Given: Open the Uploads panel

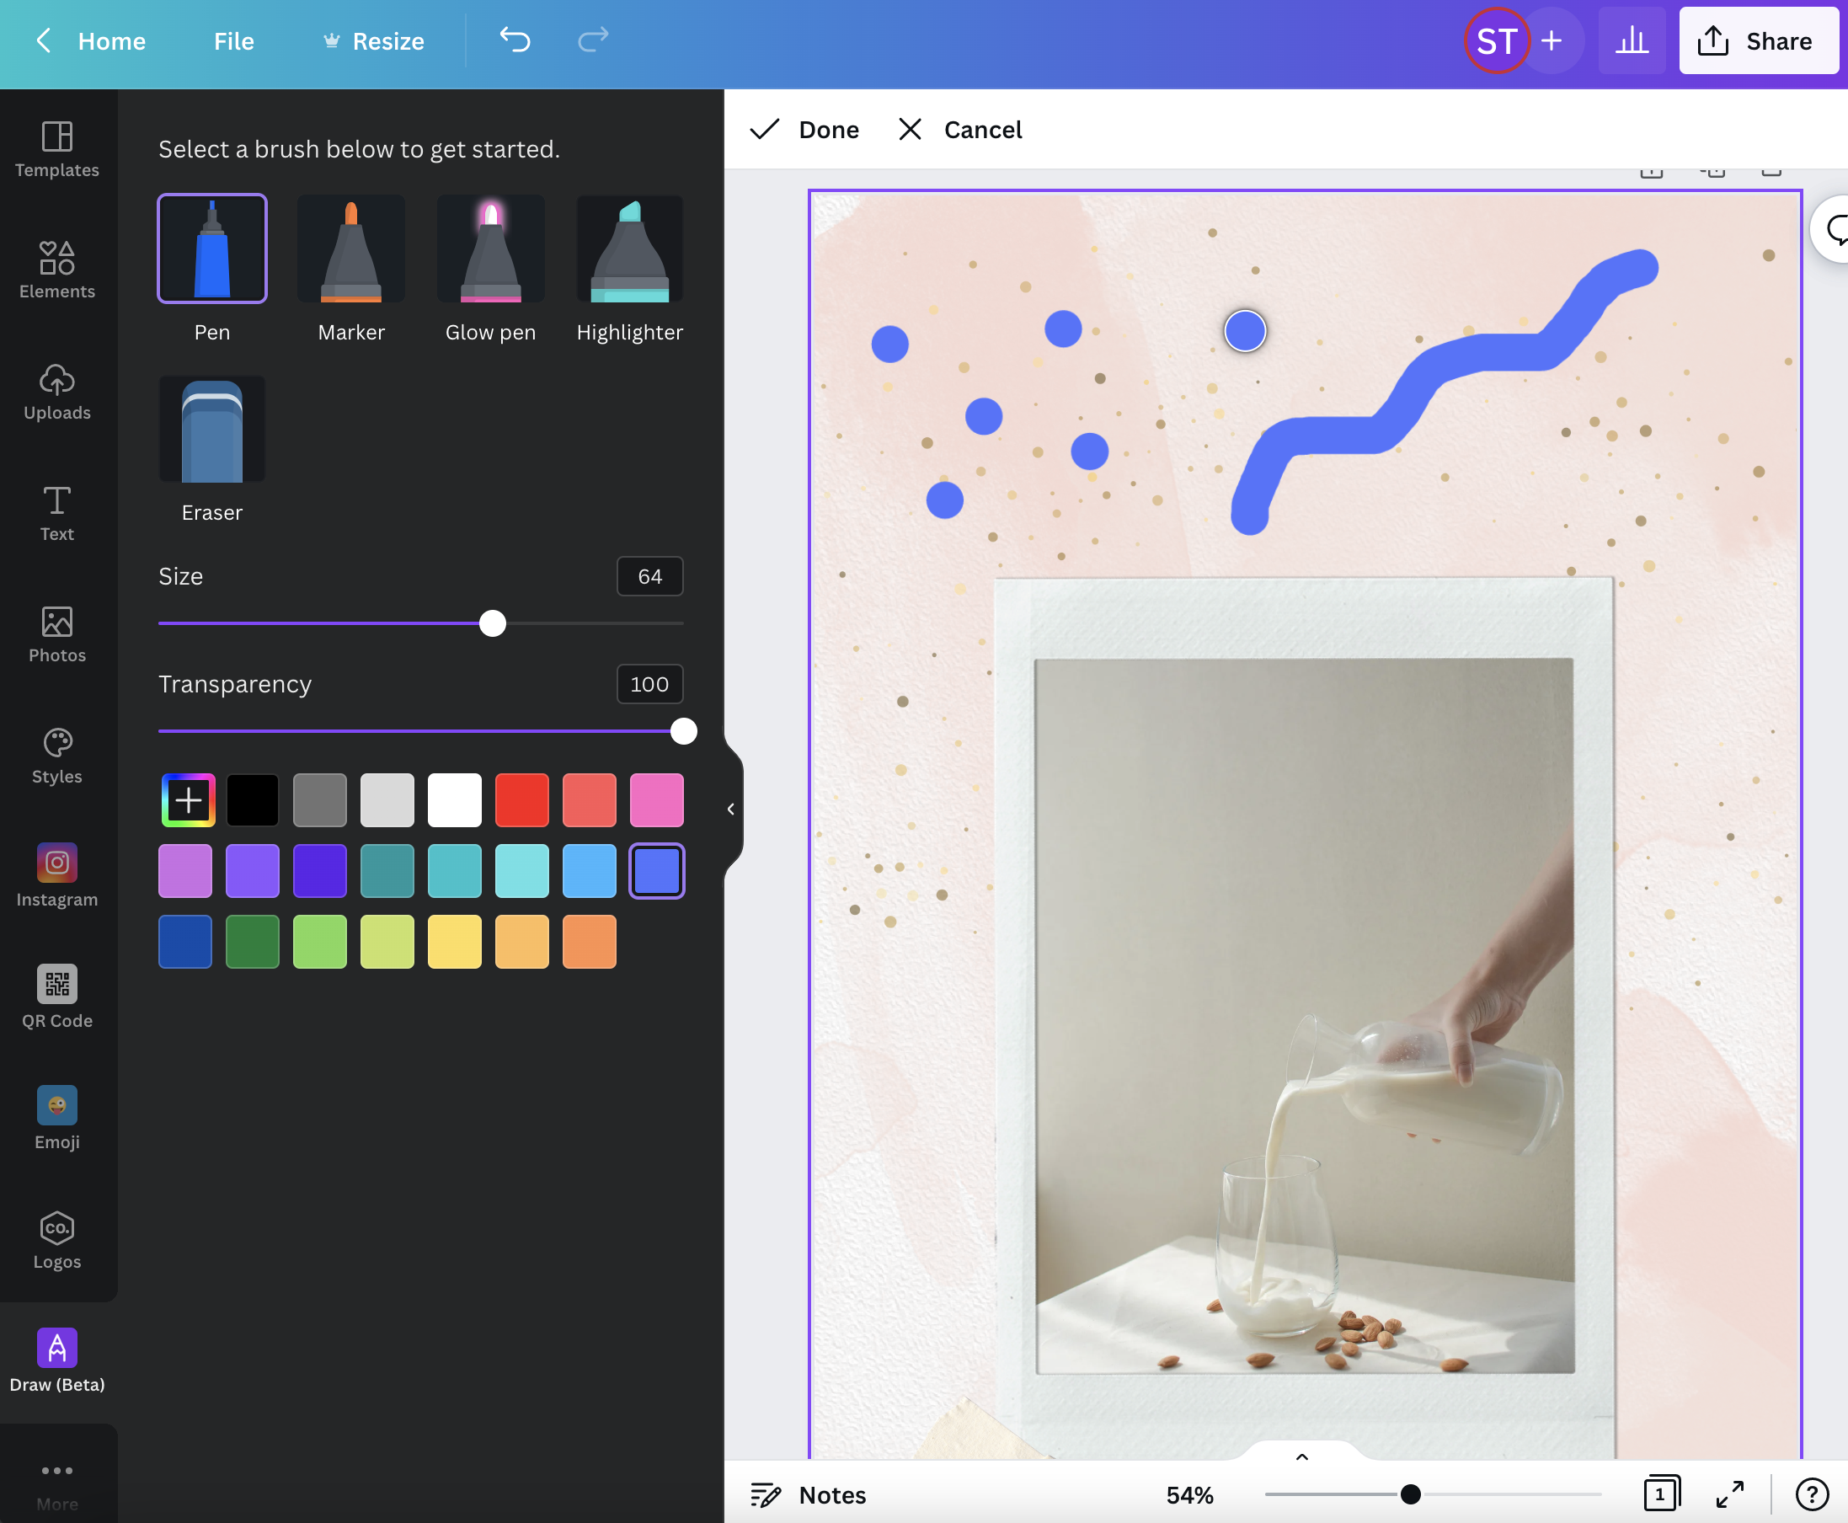Looking at the screenshot, I should point(56,392).
